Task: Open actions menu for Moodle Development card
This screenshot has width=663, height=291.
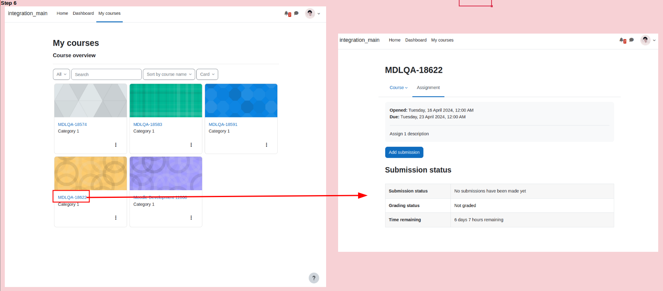Action: (x=191, y=218)
